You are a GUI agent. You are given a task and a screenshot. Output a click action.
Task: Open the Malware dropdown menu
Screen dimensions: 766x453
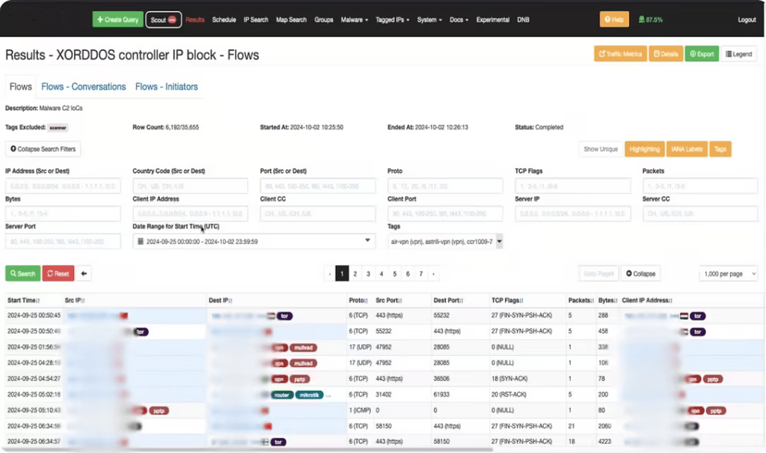coord(354,19)
